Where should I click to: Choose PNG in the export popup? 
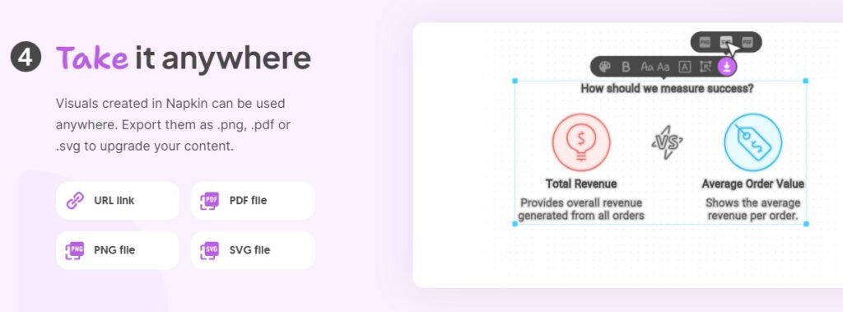pyautogui.click(x=705, y=42)
